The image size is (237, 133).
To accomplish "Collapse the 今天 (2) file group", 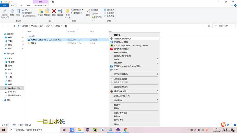I will tap(27, 36).
